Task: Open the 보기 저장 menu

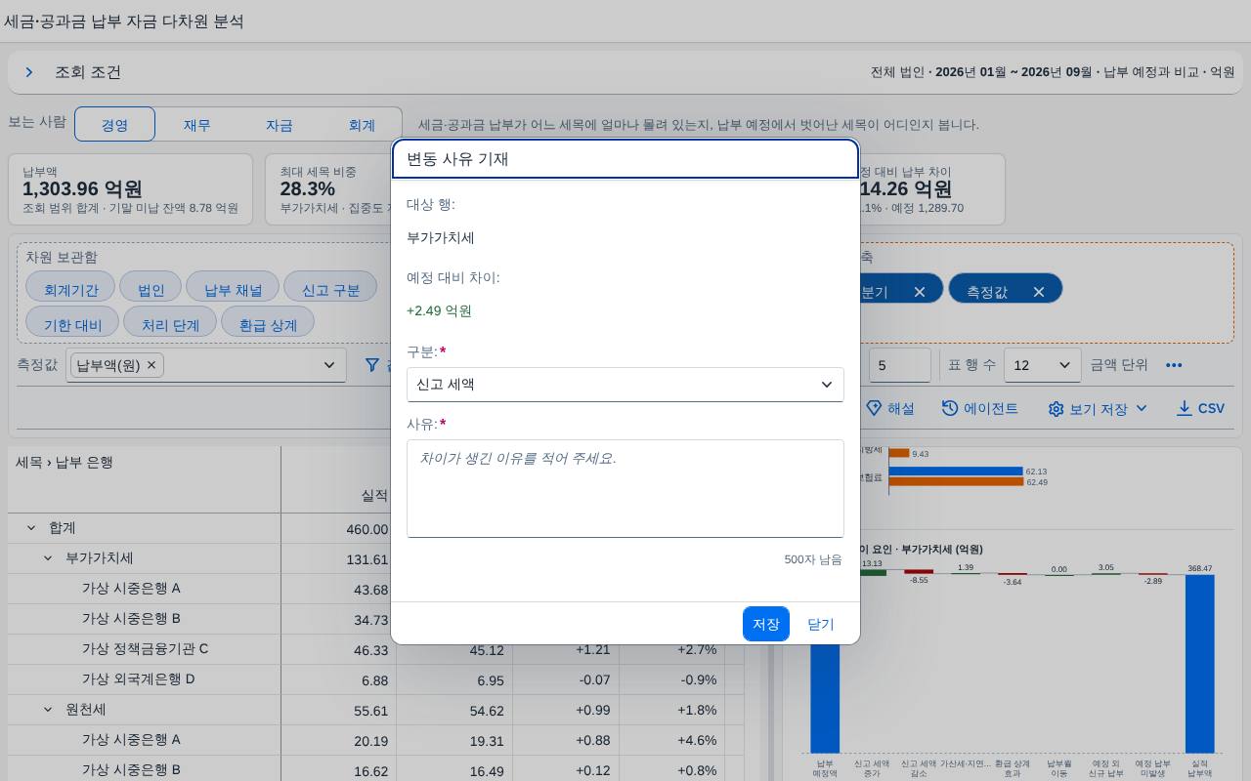Action: point(1098,408)
